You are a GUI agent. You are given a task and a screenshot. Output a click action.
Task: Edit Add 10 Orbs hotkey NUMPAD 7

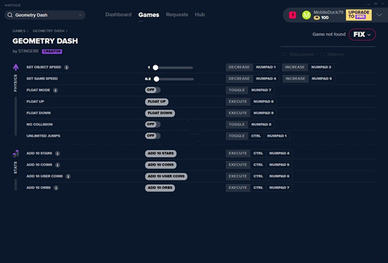click(x=279, y=187)
